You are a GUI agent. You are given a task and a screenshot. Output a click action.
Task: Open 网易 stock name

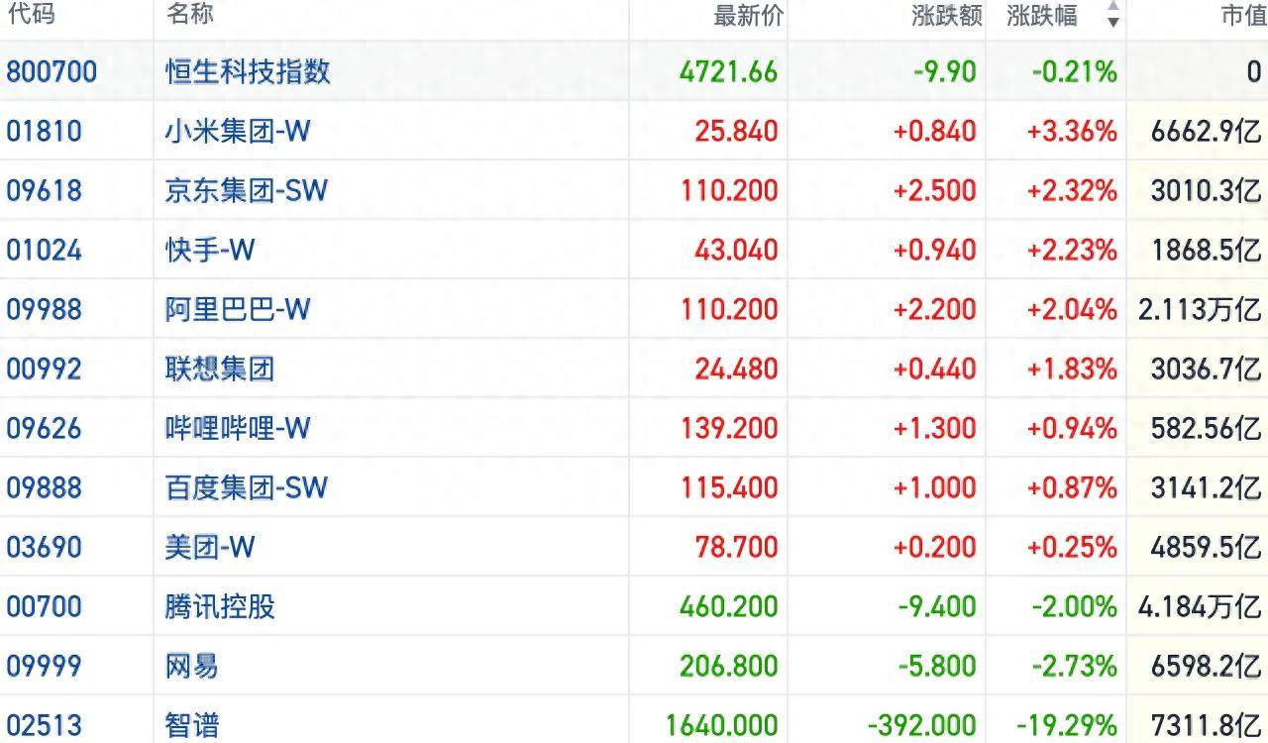pos(192,666)
